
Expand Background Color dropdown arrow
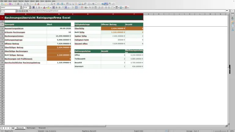coord(50,7)
